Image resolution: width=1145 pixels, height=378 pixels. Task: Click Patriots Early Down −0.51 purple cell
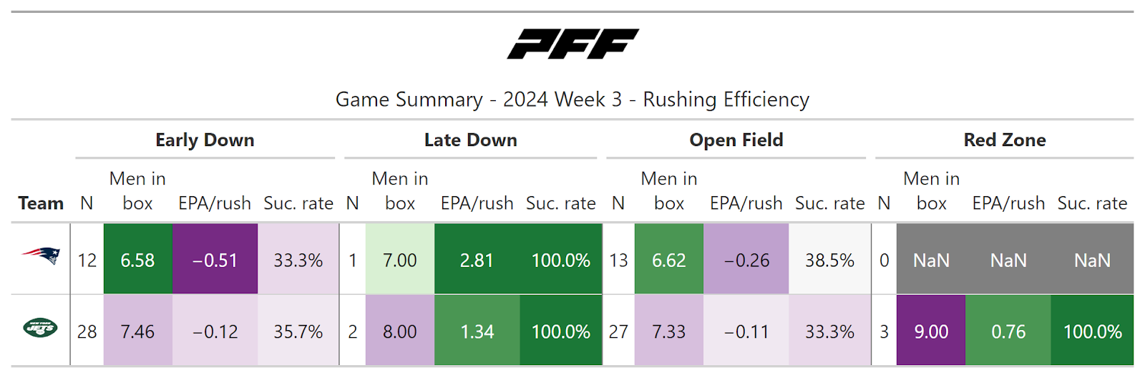coord(215,260)
